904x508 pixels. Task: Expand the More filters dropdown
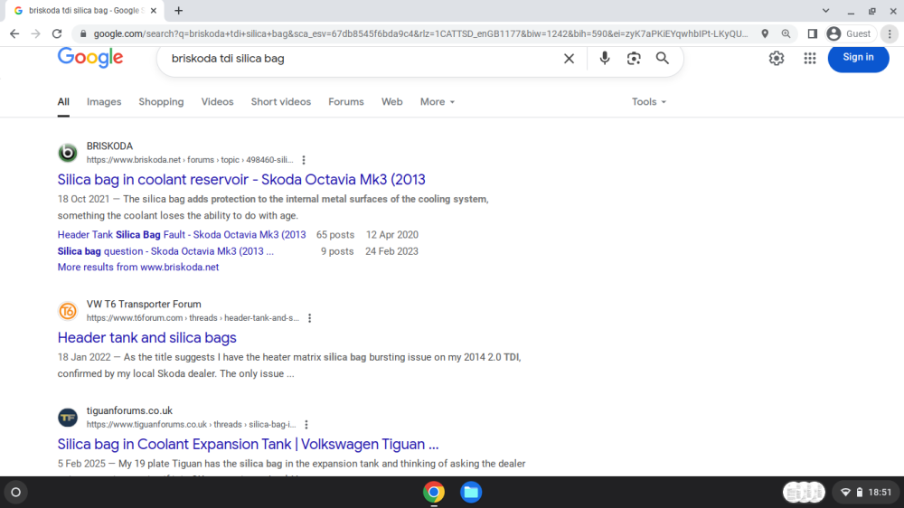coord(437,102)
